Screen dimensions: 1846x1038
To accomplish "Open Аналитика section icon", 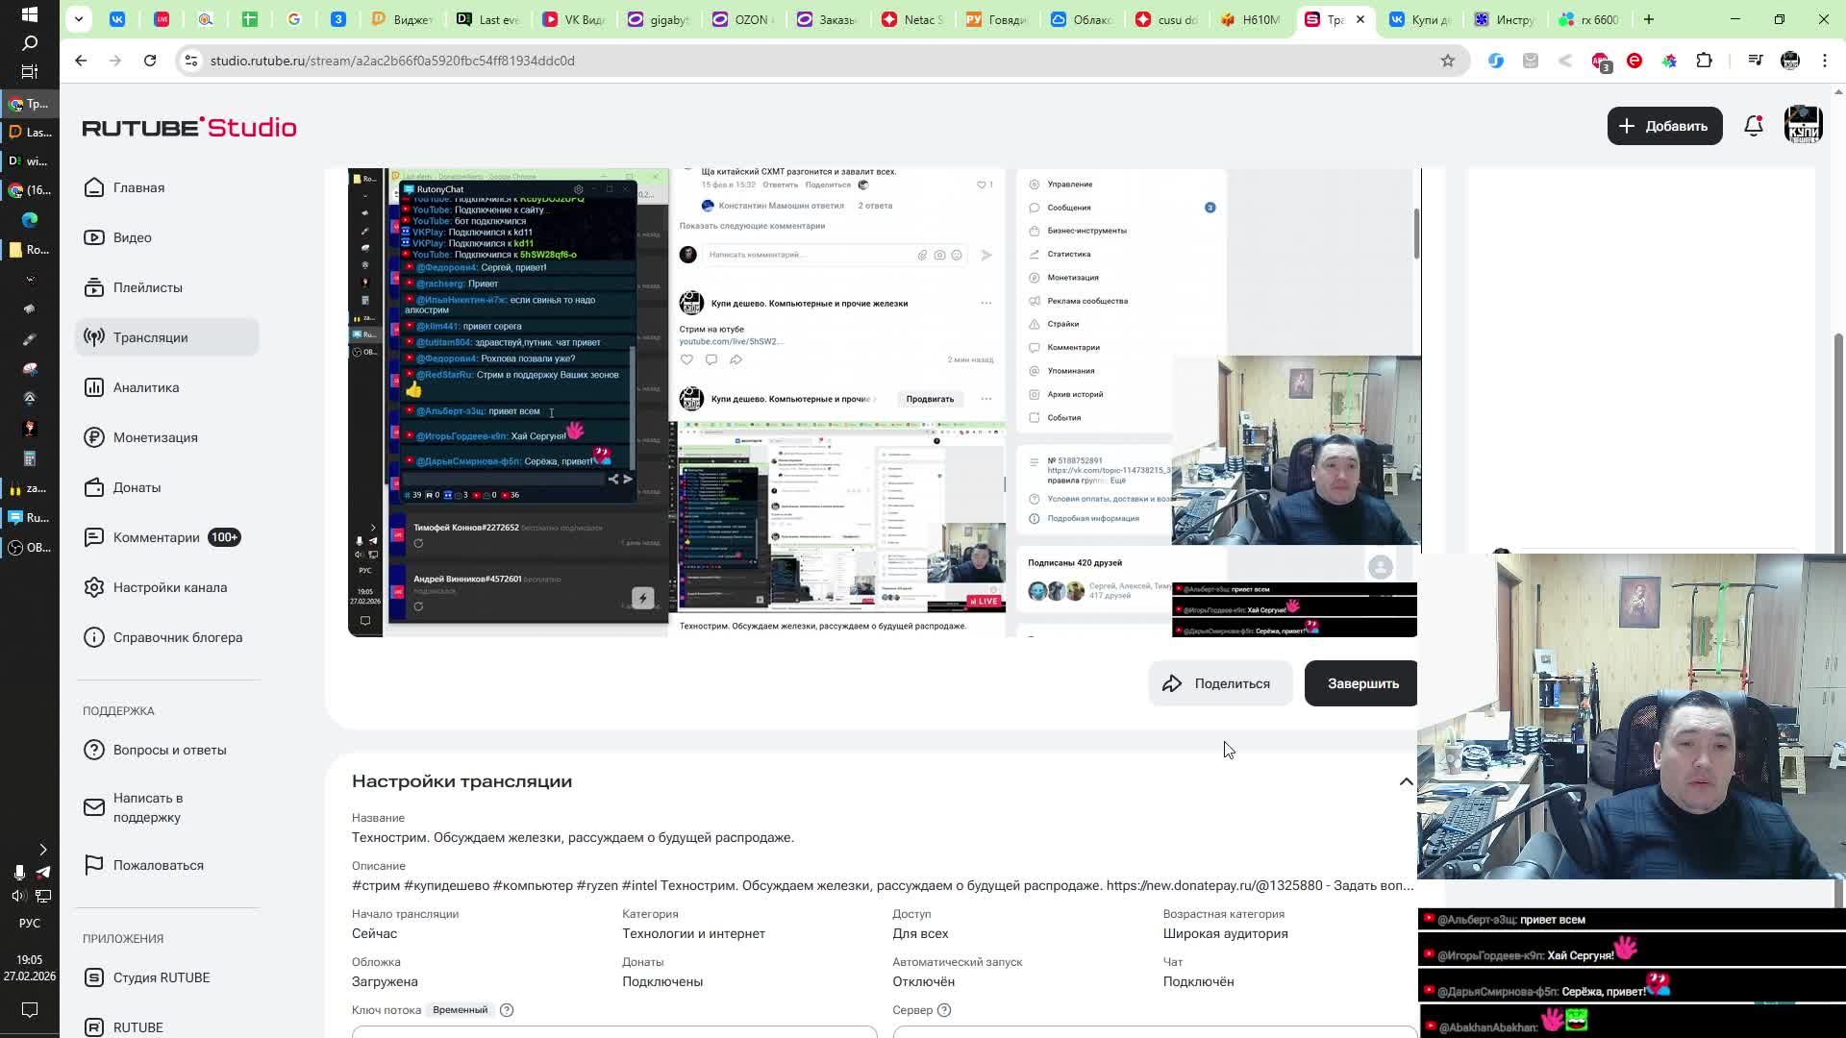I will (94, 387).
